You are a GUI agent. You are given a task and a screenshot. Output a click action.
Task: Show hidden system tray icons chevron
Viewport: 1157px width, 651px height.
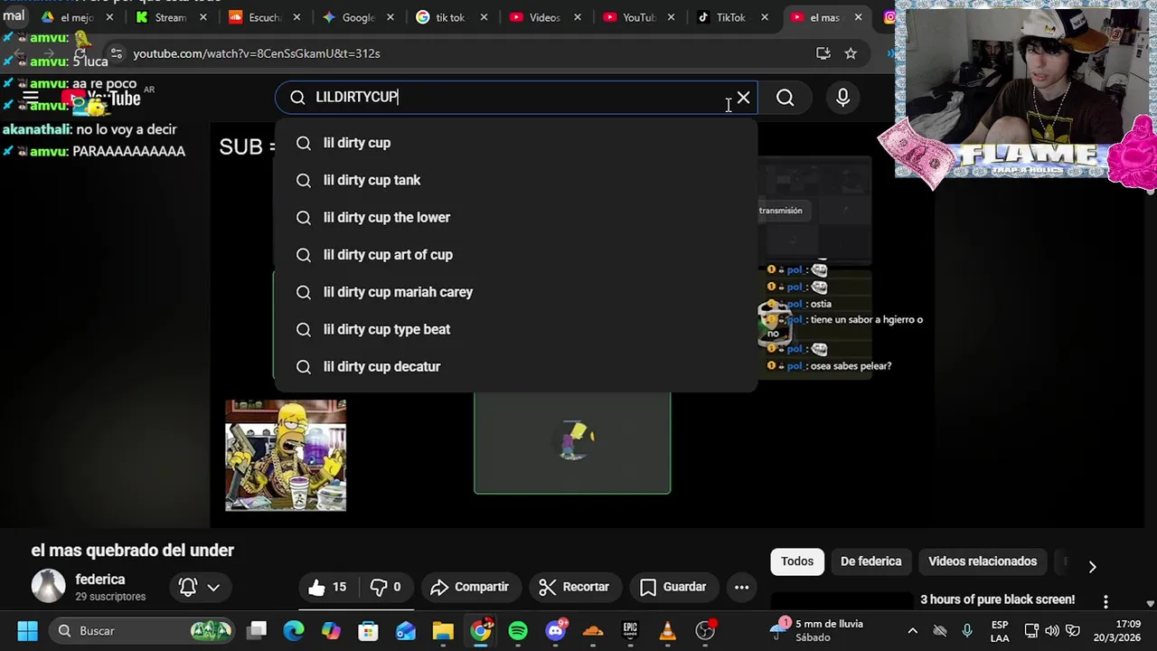pyautogui.click(x=912, y=631)
